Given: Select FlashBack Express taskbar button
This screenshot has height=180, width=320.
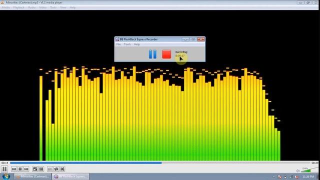Looking at the screenshot, I should [70, 176].
